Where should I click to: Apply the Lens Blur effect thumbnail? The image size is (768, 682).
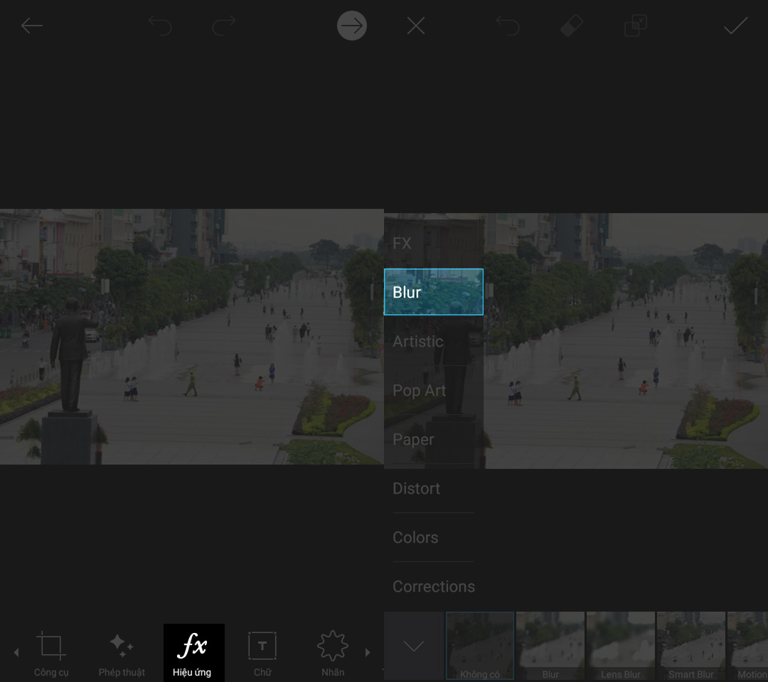click(621, 646)
